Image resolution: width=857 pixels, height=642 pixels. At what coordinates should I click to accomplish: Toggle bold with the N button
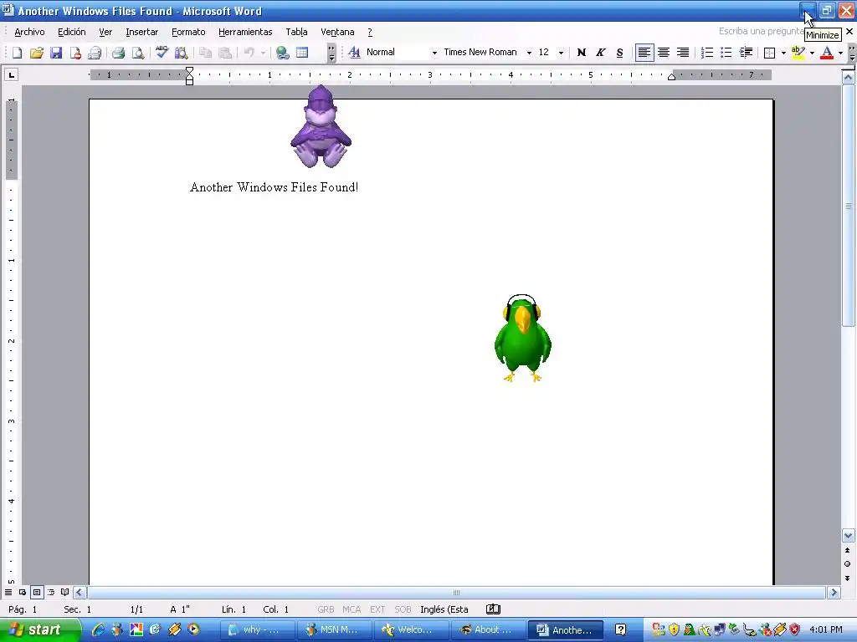tap(581, 53)
